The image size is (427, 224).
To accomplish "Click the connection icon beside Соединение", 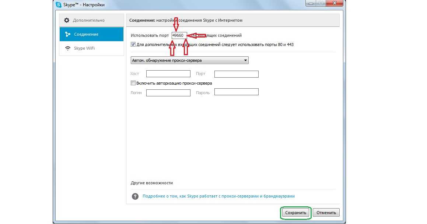I will point(67,34).
